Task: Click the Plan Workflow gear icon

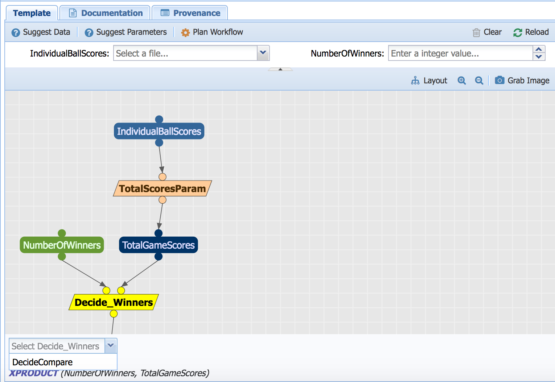Action: [185, 32]
